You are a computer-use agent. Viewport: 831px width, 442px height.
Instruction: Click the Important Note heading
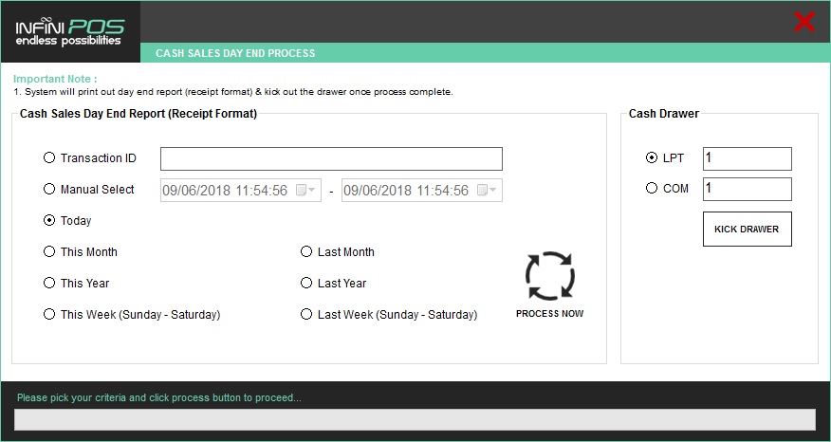coord(55,79)
